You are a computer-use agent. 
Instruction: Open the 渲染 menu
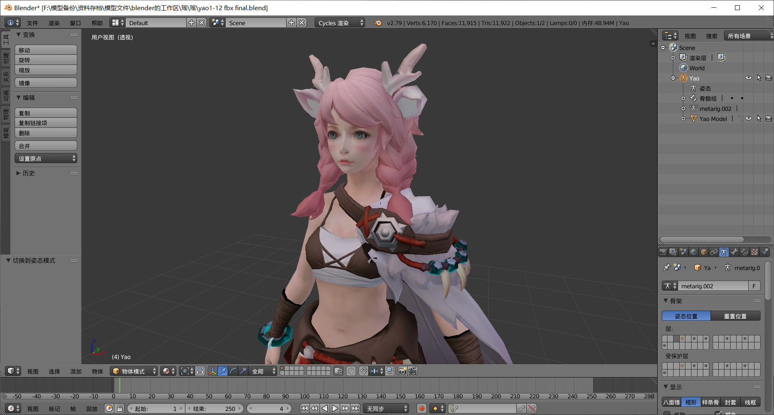point(54,23)
